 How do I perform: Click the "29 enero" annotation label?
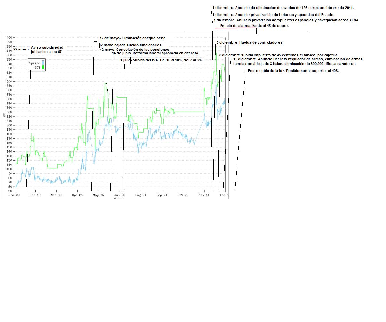click(21, 50)
